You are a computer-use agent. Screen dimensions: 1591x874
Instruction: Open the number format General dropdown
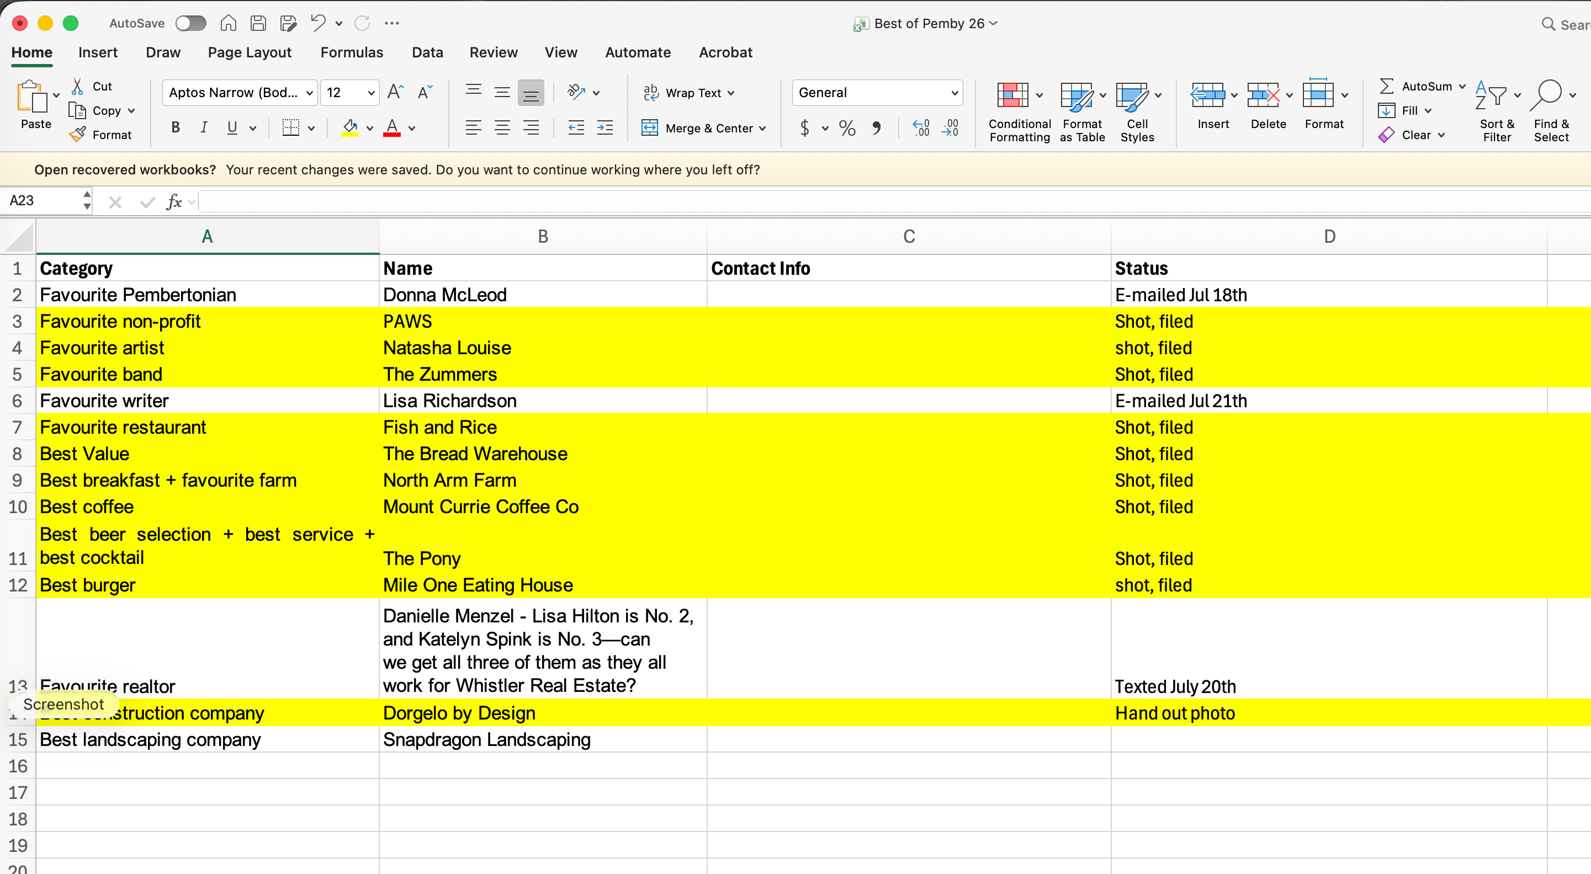(877, 93)
